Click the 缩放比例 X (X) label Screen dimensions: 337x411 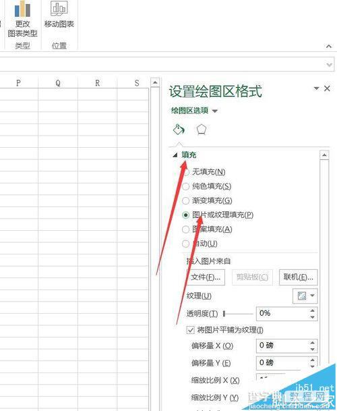coord(215,380)
